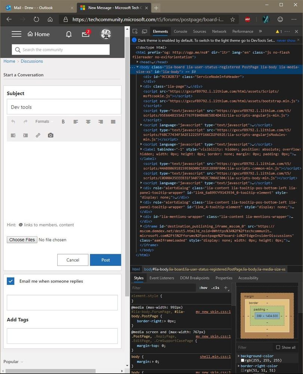The height and width of the screenshot is (374, 303).
Task: Favorite this page with star icon
Action: click(233, 19)
